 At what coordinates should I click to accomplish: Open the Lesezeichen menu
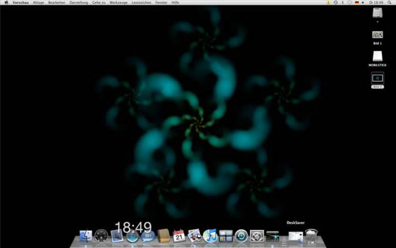click(x=141, y=3)
